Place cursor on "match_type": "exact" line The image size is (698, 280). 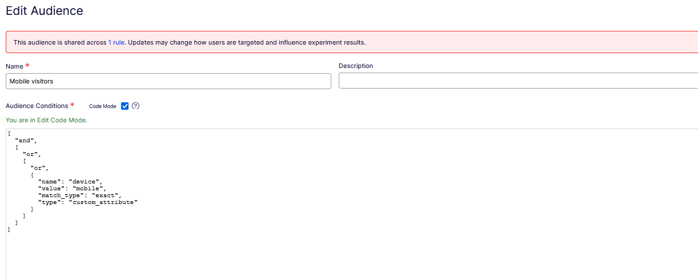click(x=80, y=195)
